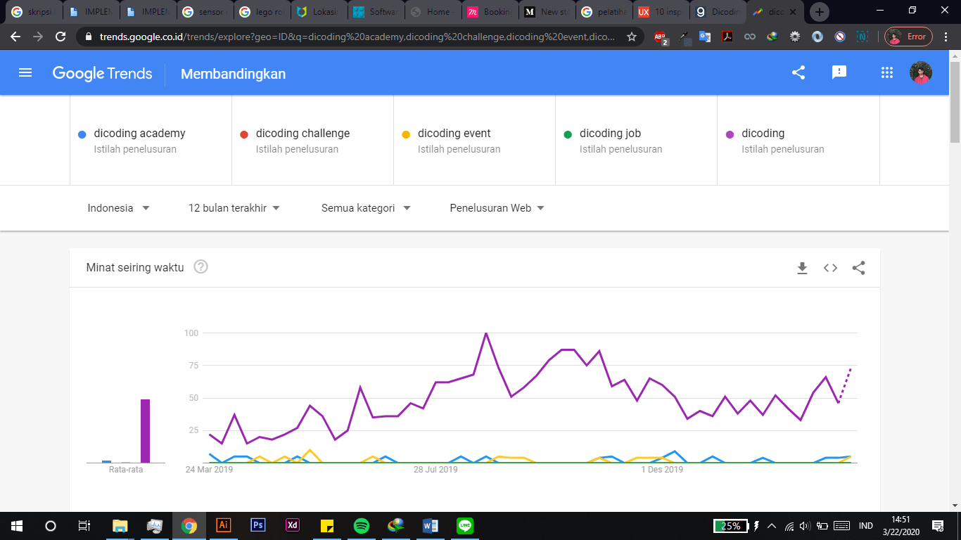The width and height of the screenshot is (961, 540).
Task: Launch Adobe Illustrator from the taskbar
Action: pyautogui.click(x=223, y=525)
